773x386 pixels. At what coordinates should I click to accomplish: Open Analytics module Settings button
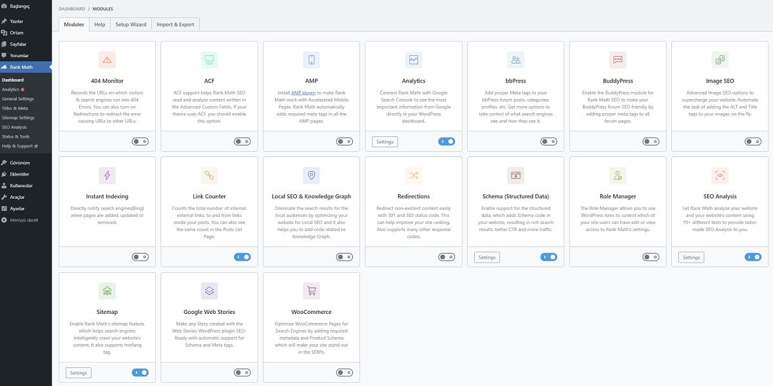(x=385, y=142)
